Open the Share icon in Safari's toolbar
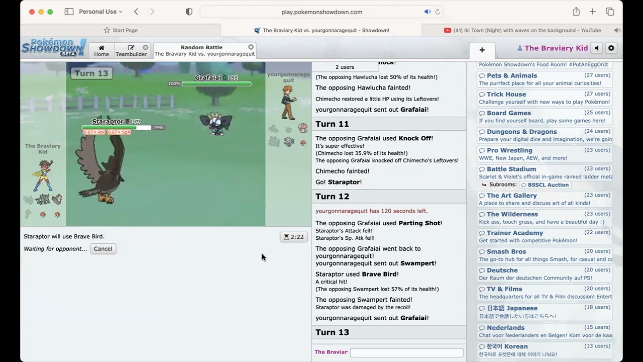 click(576, 12)
